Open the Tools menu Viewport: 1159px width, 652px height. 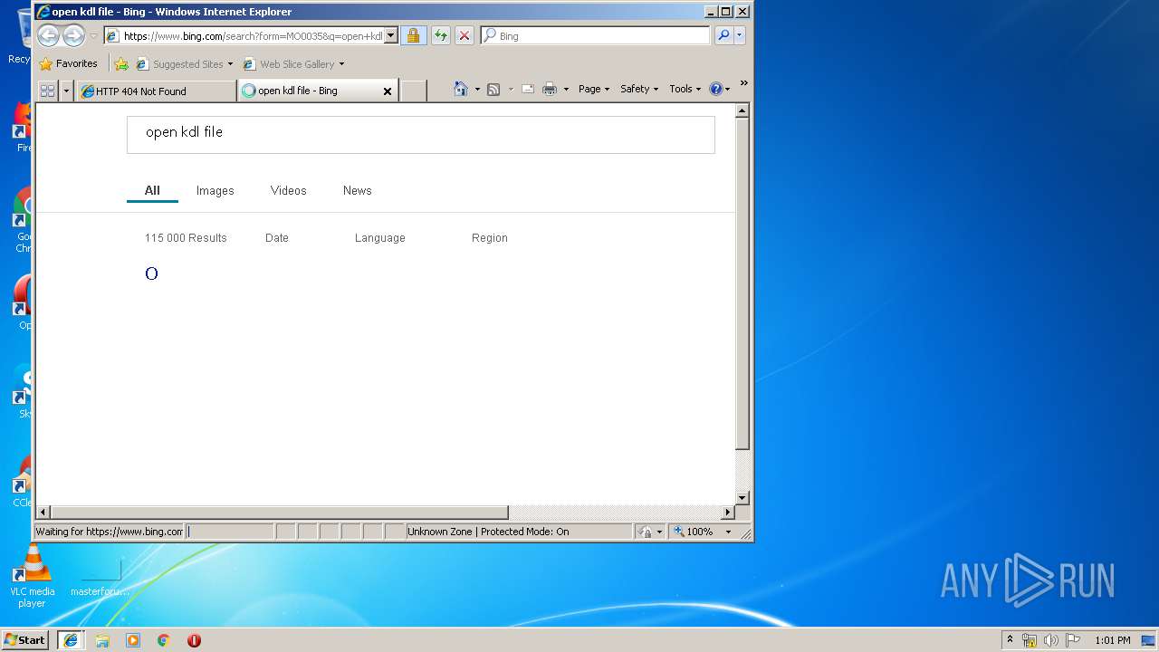click(685, 89)
